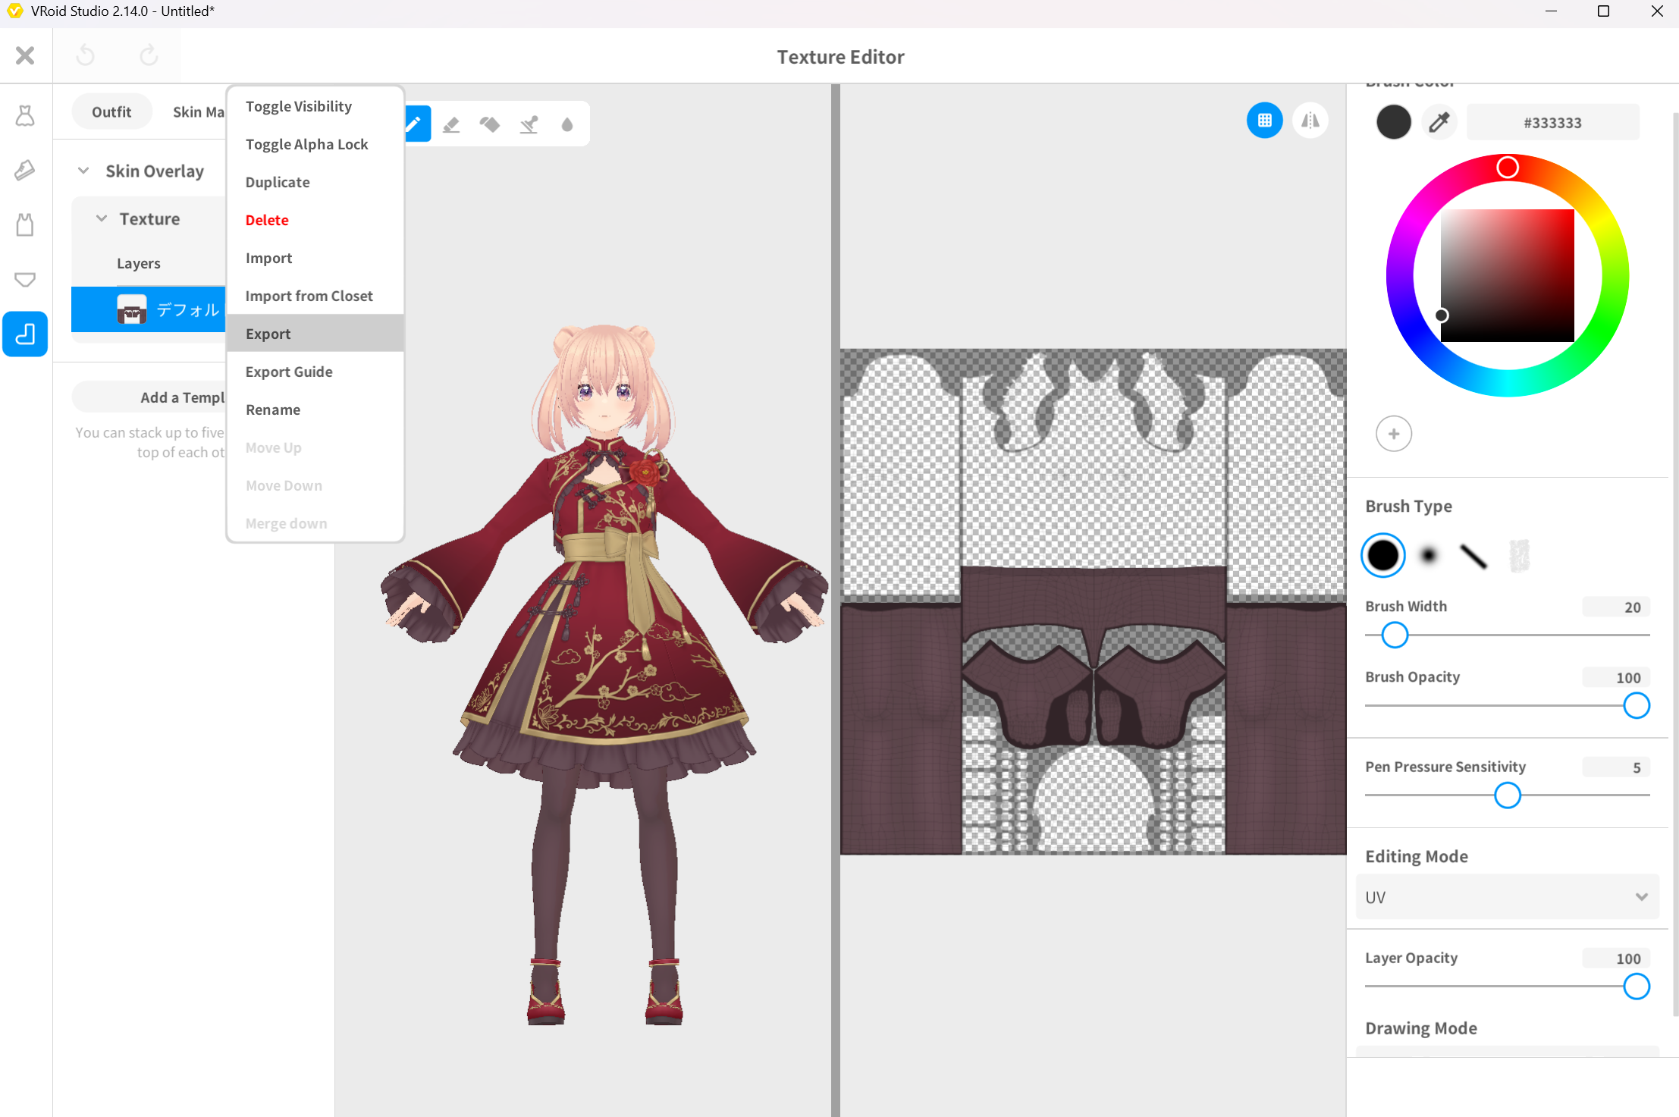1679x1117 pixels.
Task: Close the Texture Editor with the X icon
Action: click(25, 55)
